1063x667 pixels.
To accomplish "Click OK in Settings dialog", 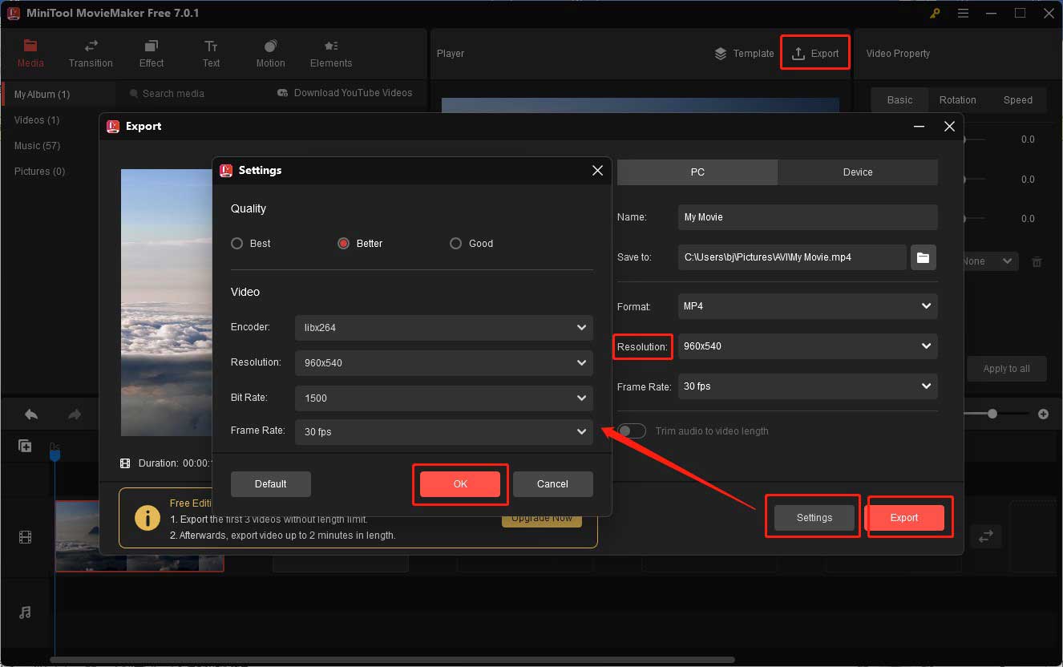I will pos(460,484).
